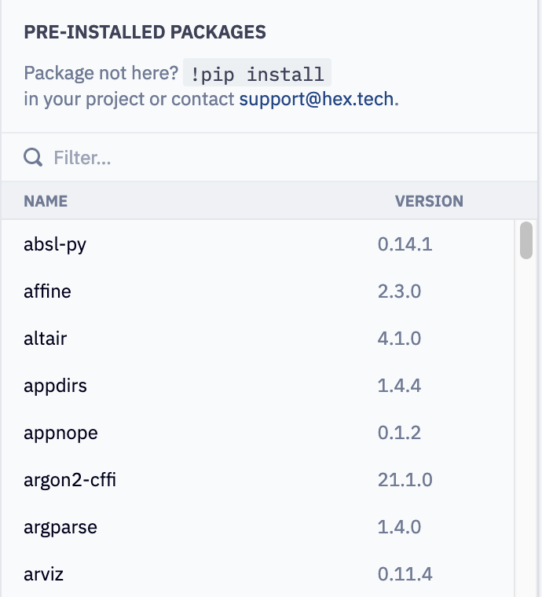The image size is (542, 597).
Task: Select the arviz package entry
Action: [x=43, y=574]
